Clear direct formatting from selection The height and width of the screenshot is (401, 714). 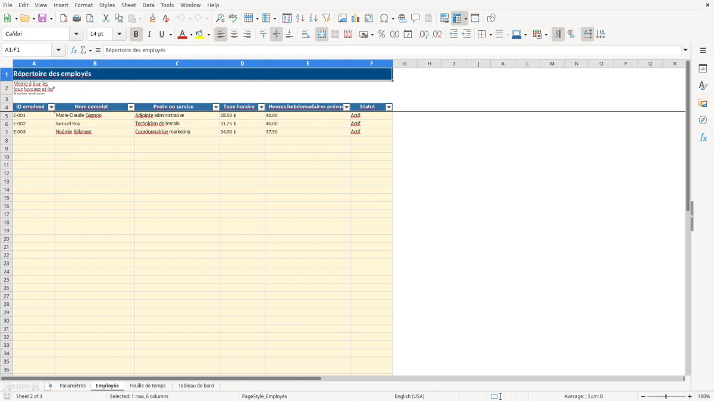coord(166,18)
